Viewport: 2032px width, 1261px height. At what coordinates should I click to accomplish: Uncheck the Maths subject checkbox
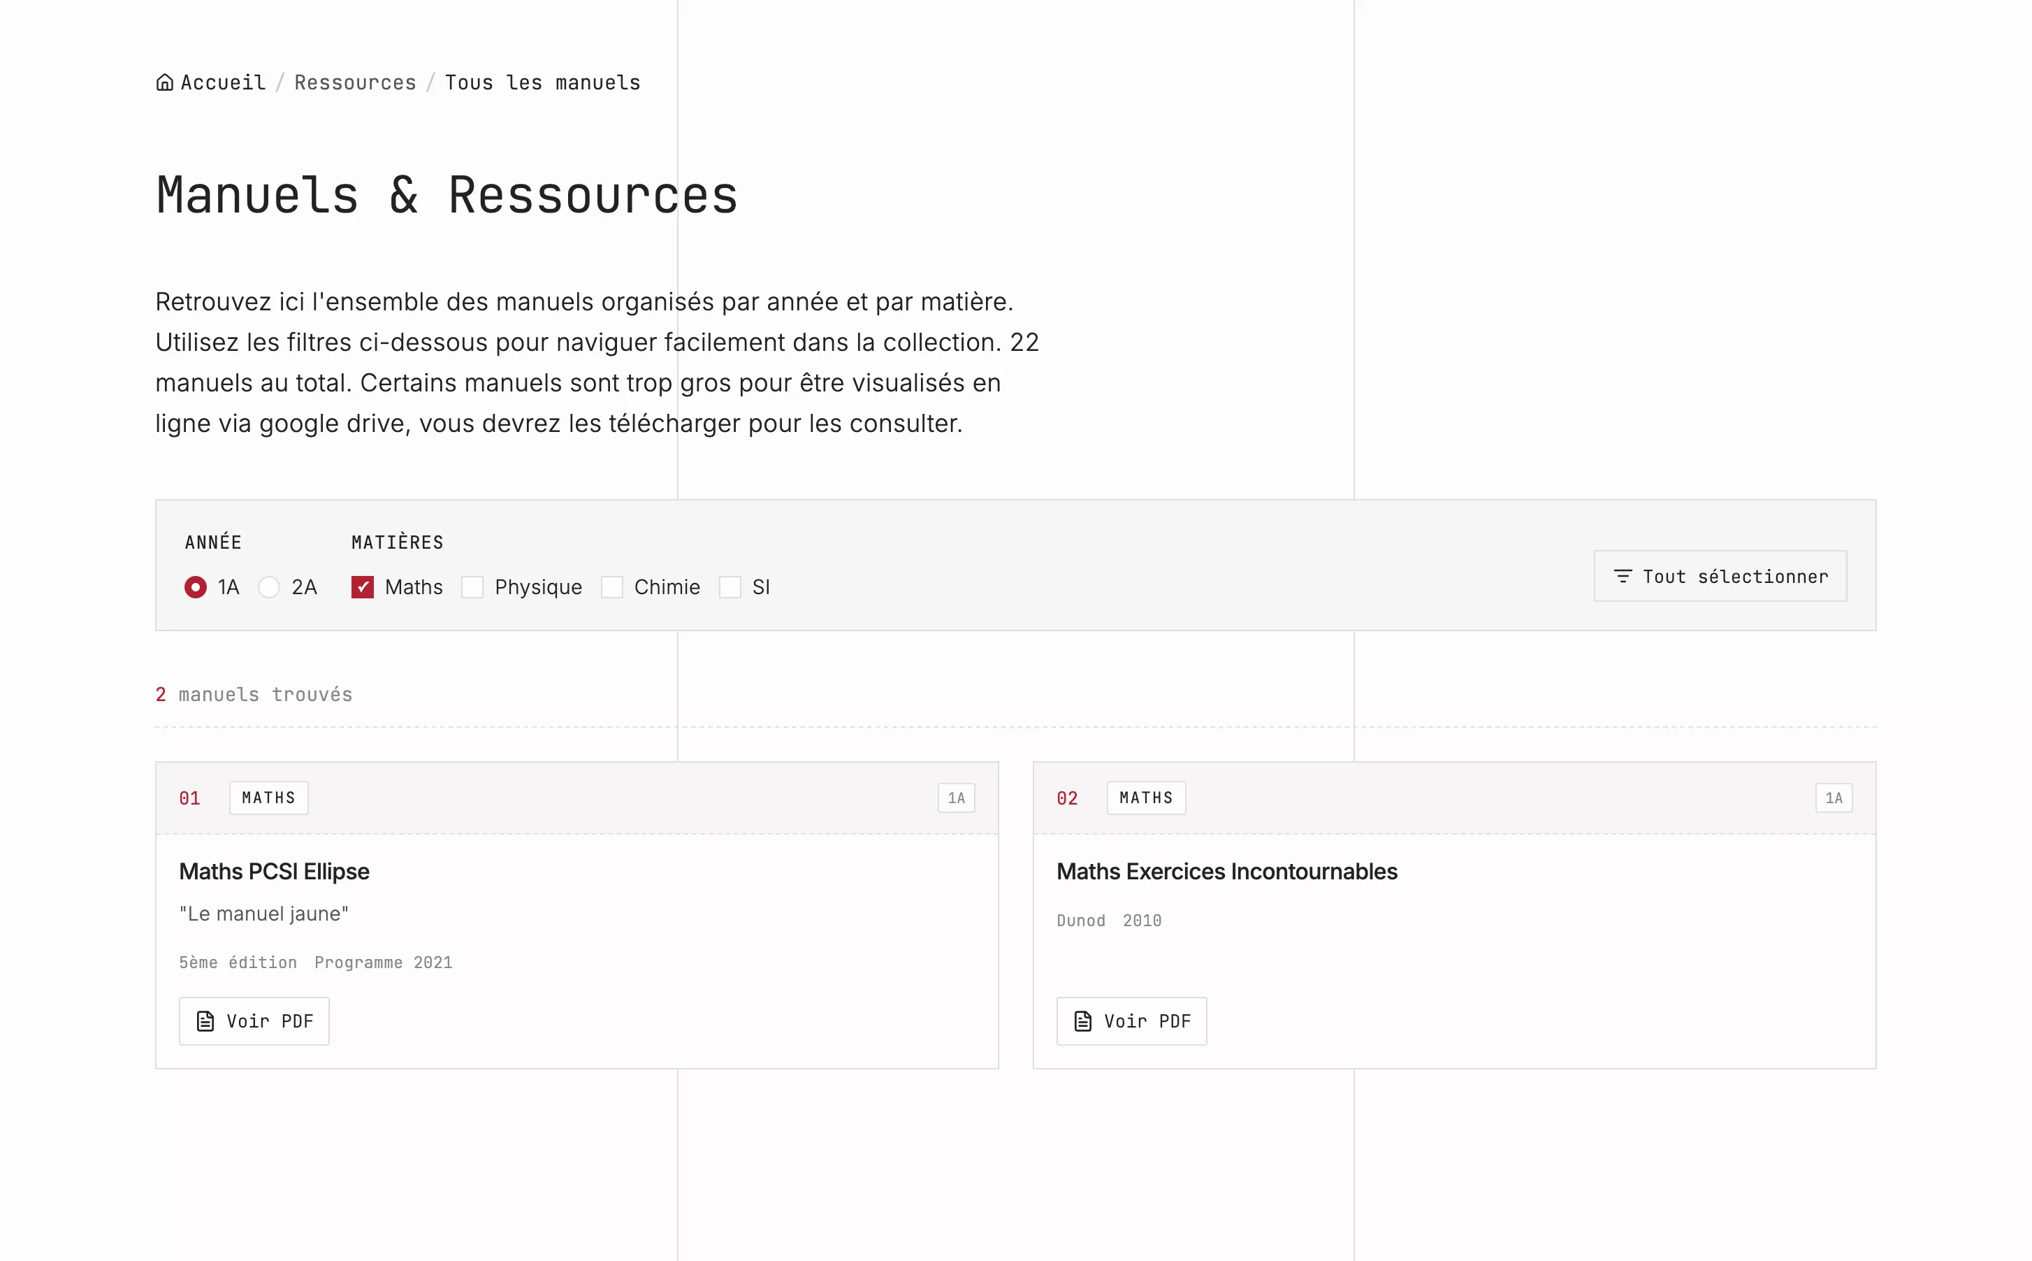tap(363, 587)
